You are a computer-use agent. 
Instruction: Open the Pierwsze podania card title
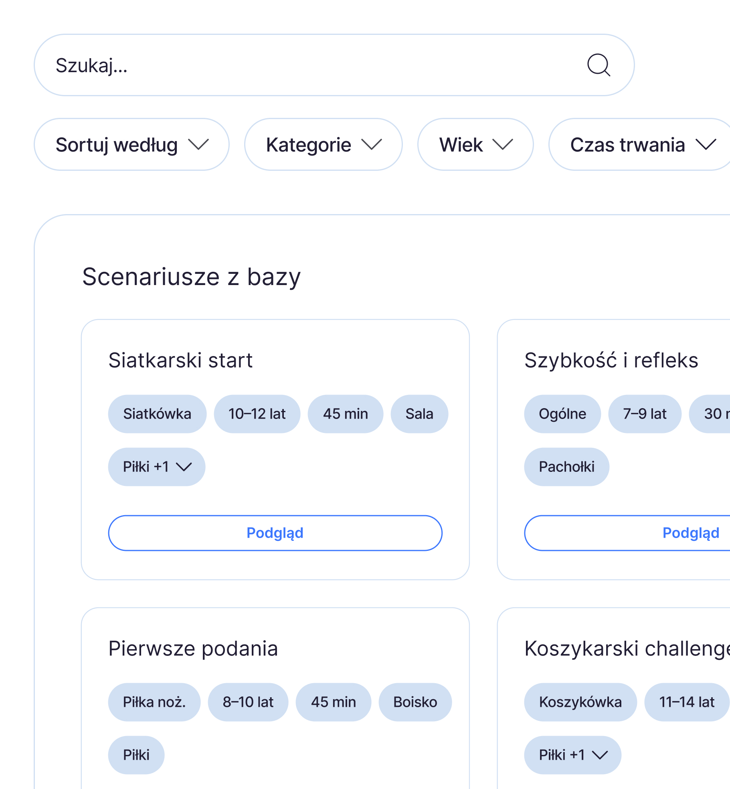click(x=193, y=648)
